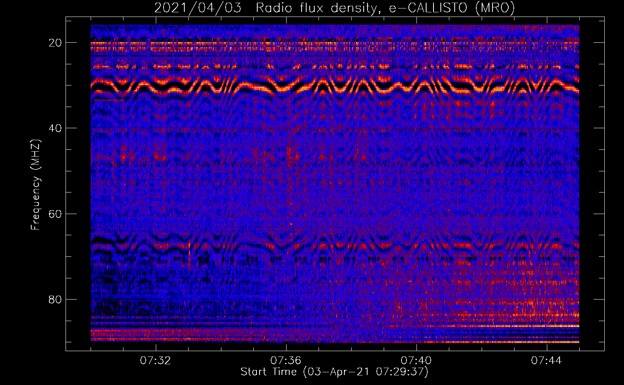
Task: Click the 60 MHz frequency tick label
Action: pos(55,214)
